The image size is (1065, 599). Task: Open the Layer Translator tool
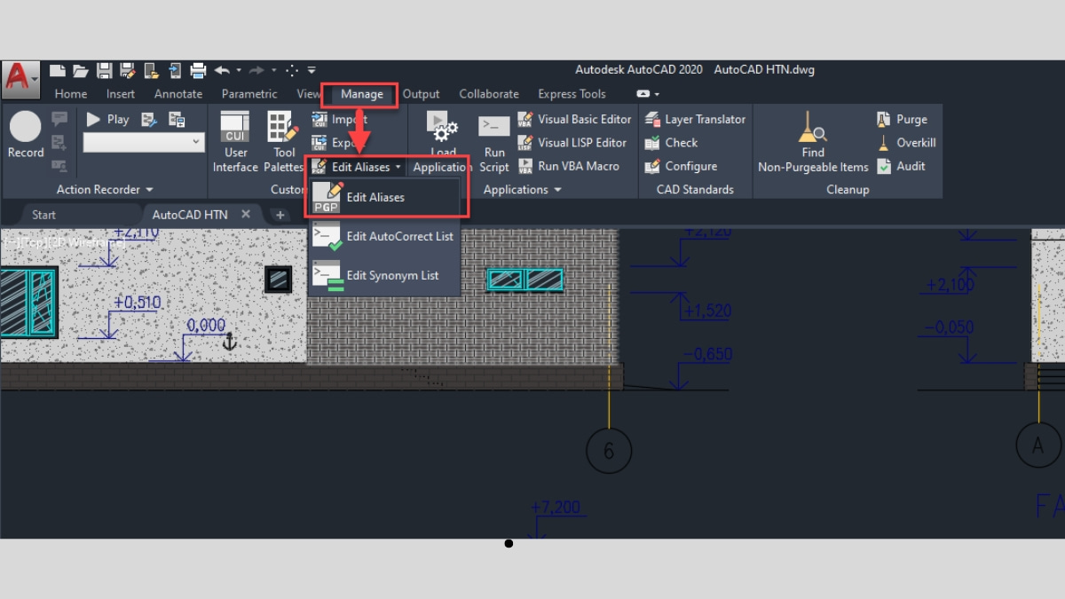pyautogui.click(x=695, y=119)
